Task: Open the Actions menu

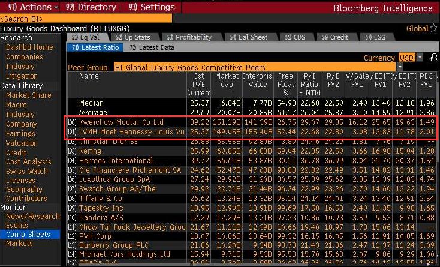Action: point(33,7)
